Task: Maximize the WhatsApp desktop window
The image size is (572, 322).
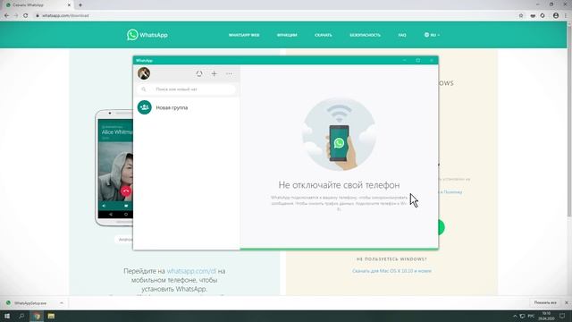Action: [x=418, y=60]
